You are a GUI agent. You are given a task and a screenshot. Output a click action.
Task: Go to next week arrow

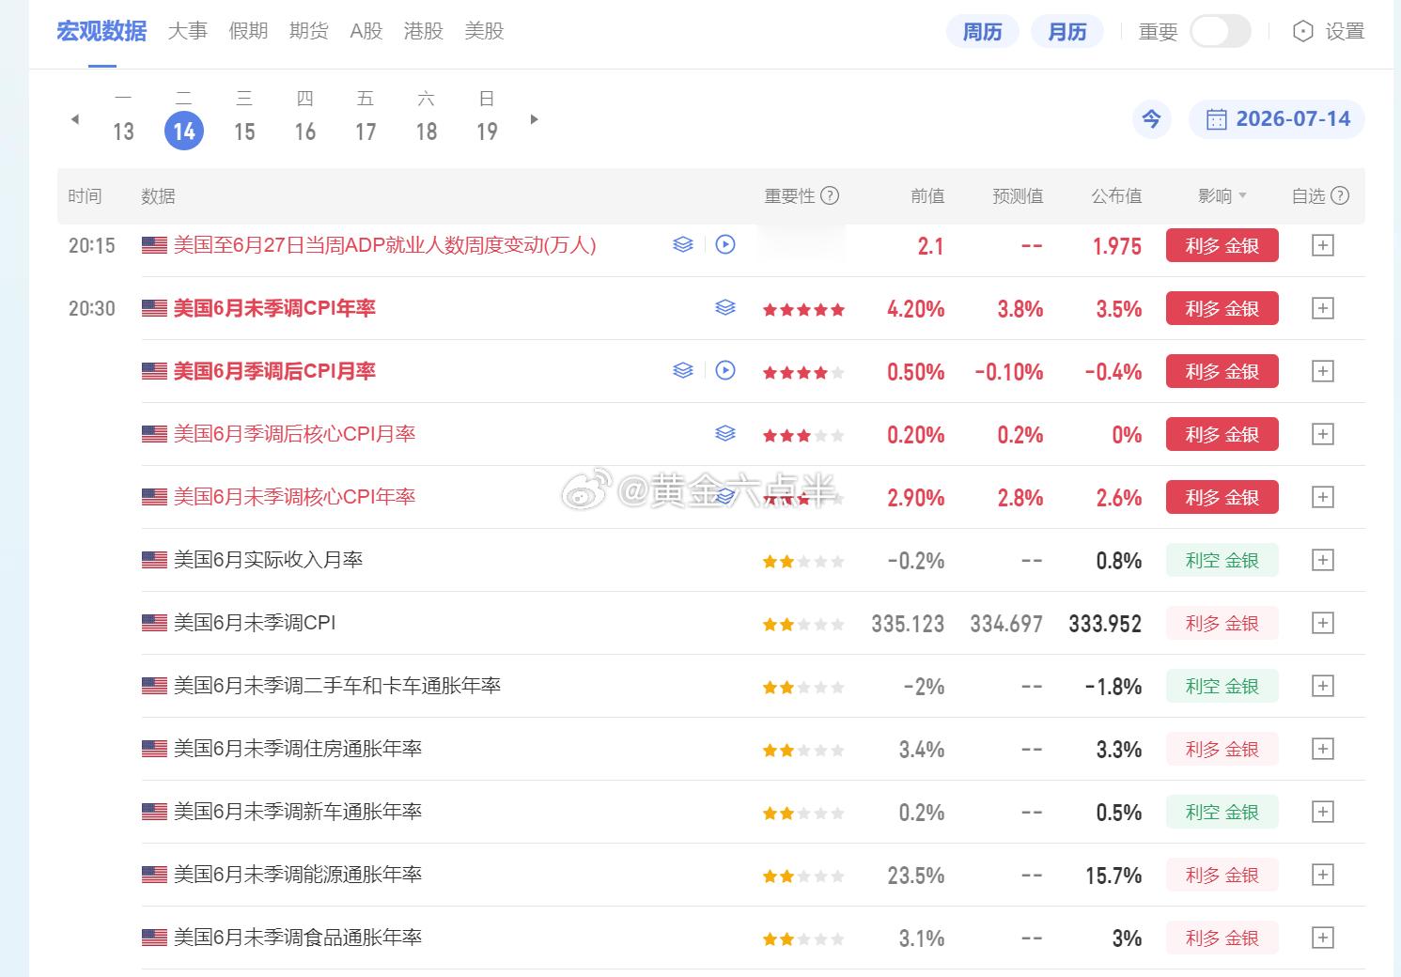click(x=534, y=119)
